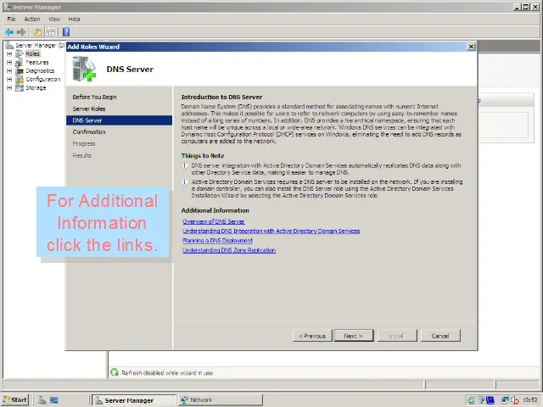Open the Planning a DNS Deployment link
Screen dimensions: 543x407
click(217, 240)
